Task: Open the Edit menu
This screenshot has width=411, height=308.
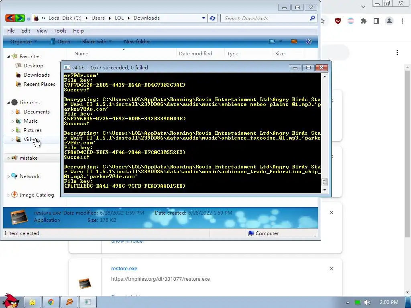Action: 26,30
